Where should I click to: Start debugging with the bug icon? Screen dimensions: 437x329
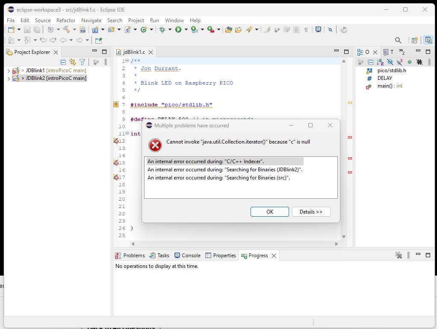coord(162,29)
